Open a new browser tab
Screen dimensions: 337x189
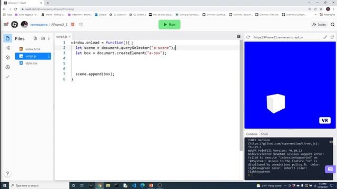[48, 3]
